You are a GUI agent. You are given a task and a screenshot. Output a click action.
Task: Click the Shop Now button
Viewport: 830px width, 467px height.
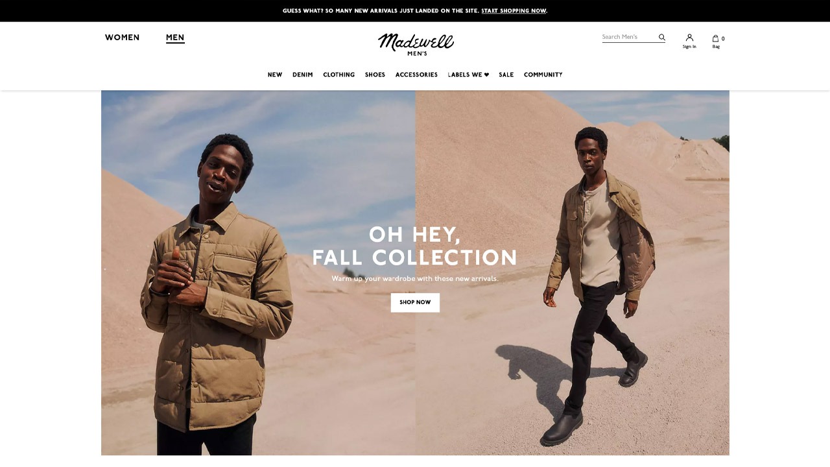click(415, 302)
